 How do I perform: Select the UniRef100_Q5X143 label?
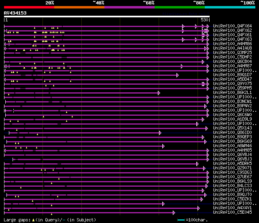[x=232, y=128]
